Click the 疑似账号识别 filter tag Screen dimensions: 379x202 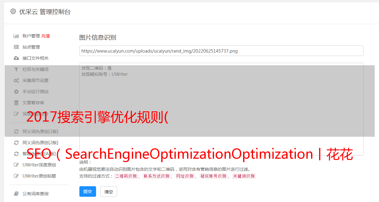tap(213, 176)
